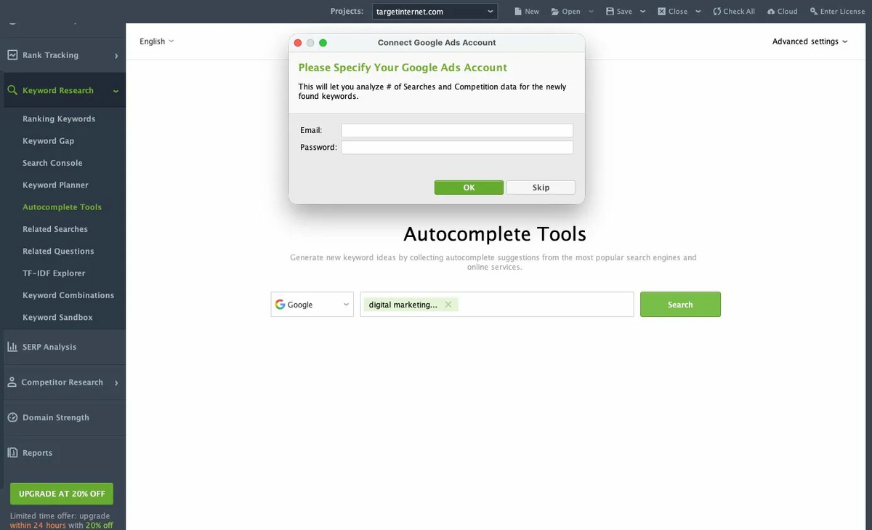
Task: Click UPGRADE AT 20% OFF button
Action: [62, 494]
